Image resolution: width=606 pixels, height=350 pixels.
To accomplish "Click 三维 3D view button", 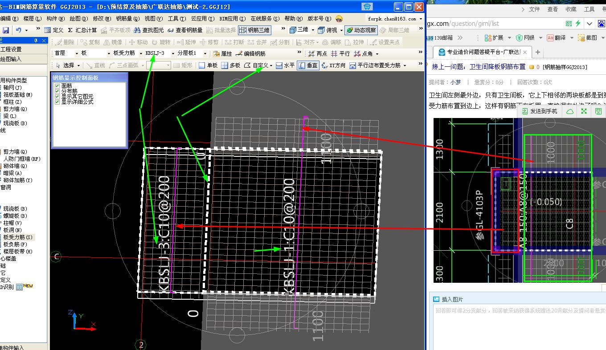I will (299, 30).
